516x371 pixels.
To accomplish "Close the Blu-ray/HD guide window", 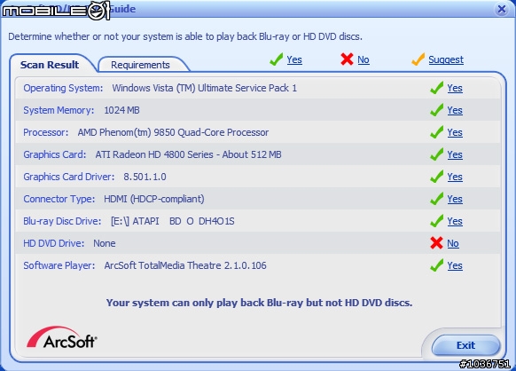I will coord(502,9).
